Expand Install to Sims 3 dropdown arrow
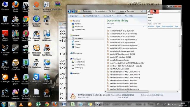Image resolution: width=190 pixels, height=107 pixels. pyautogui.click(x=99, y=16)
